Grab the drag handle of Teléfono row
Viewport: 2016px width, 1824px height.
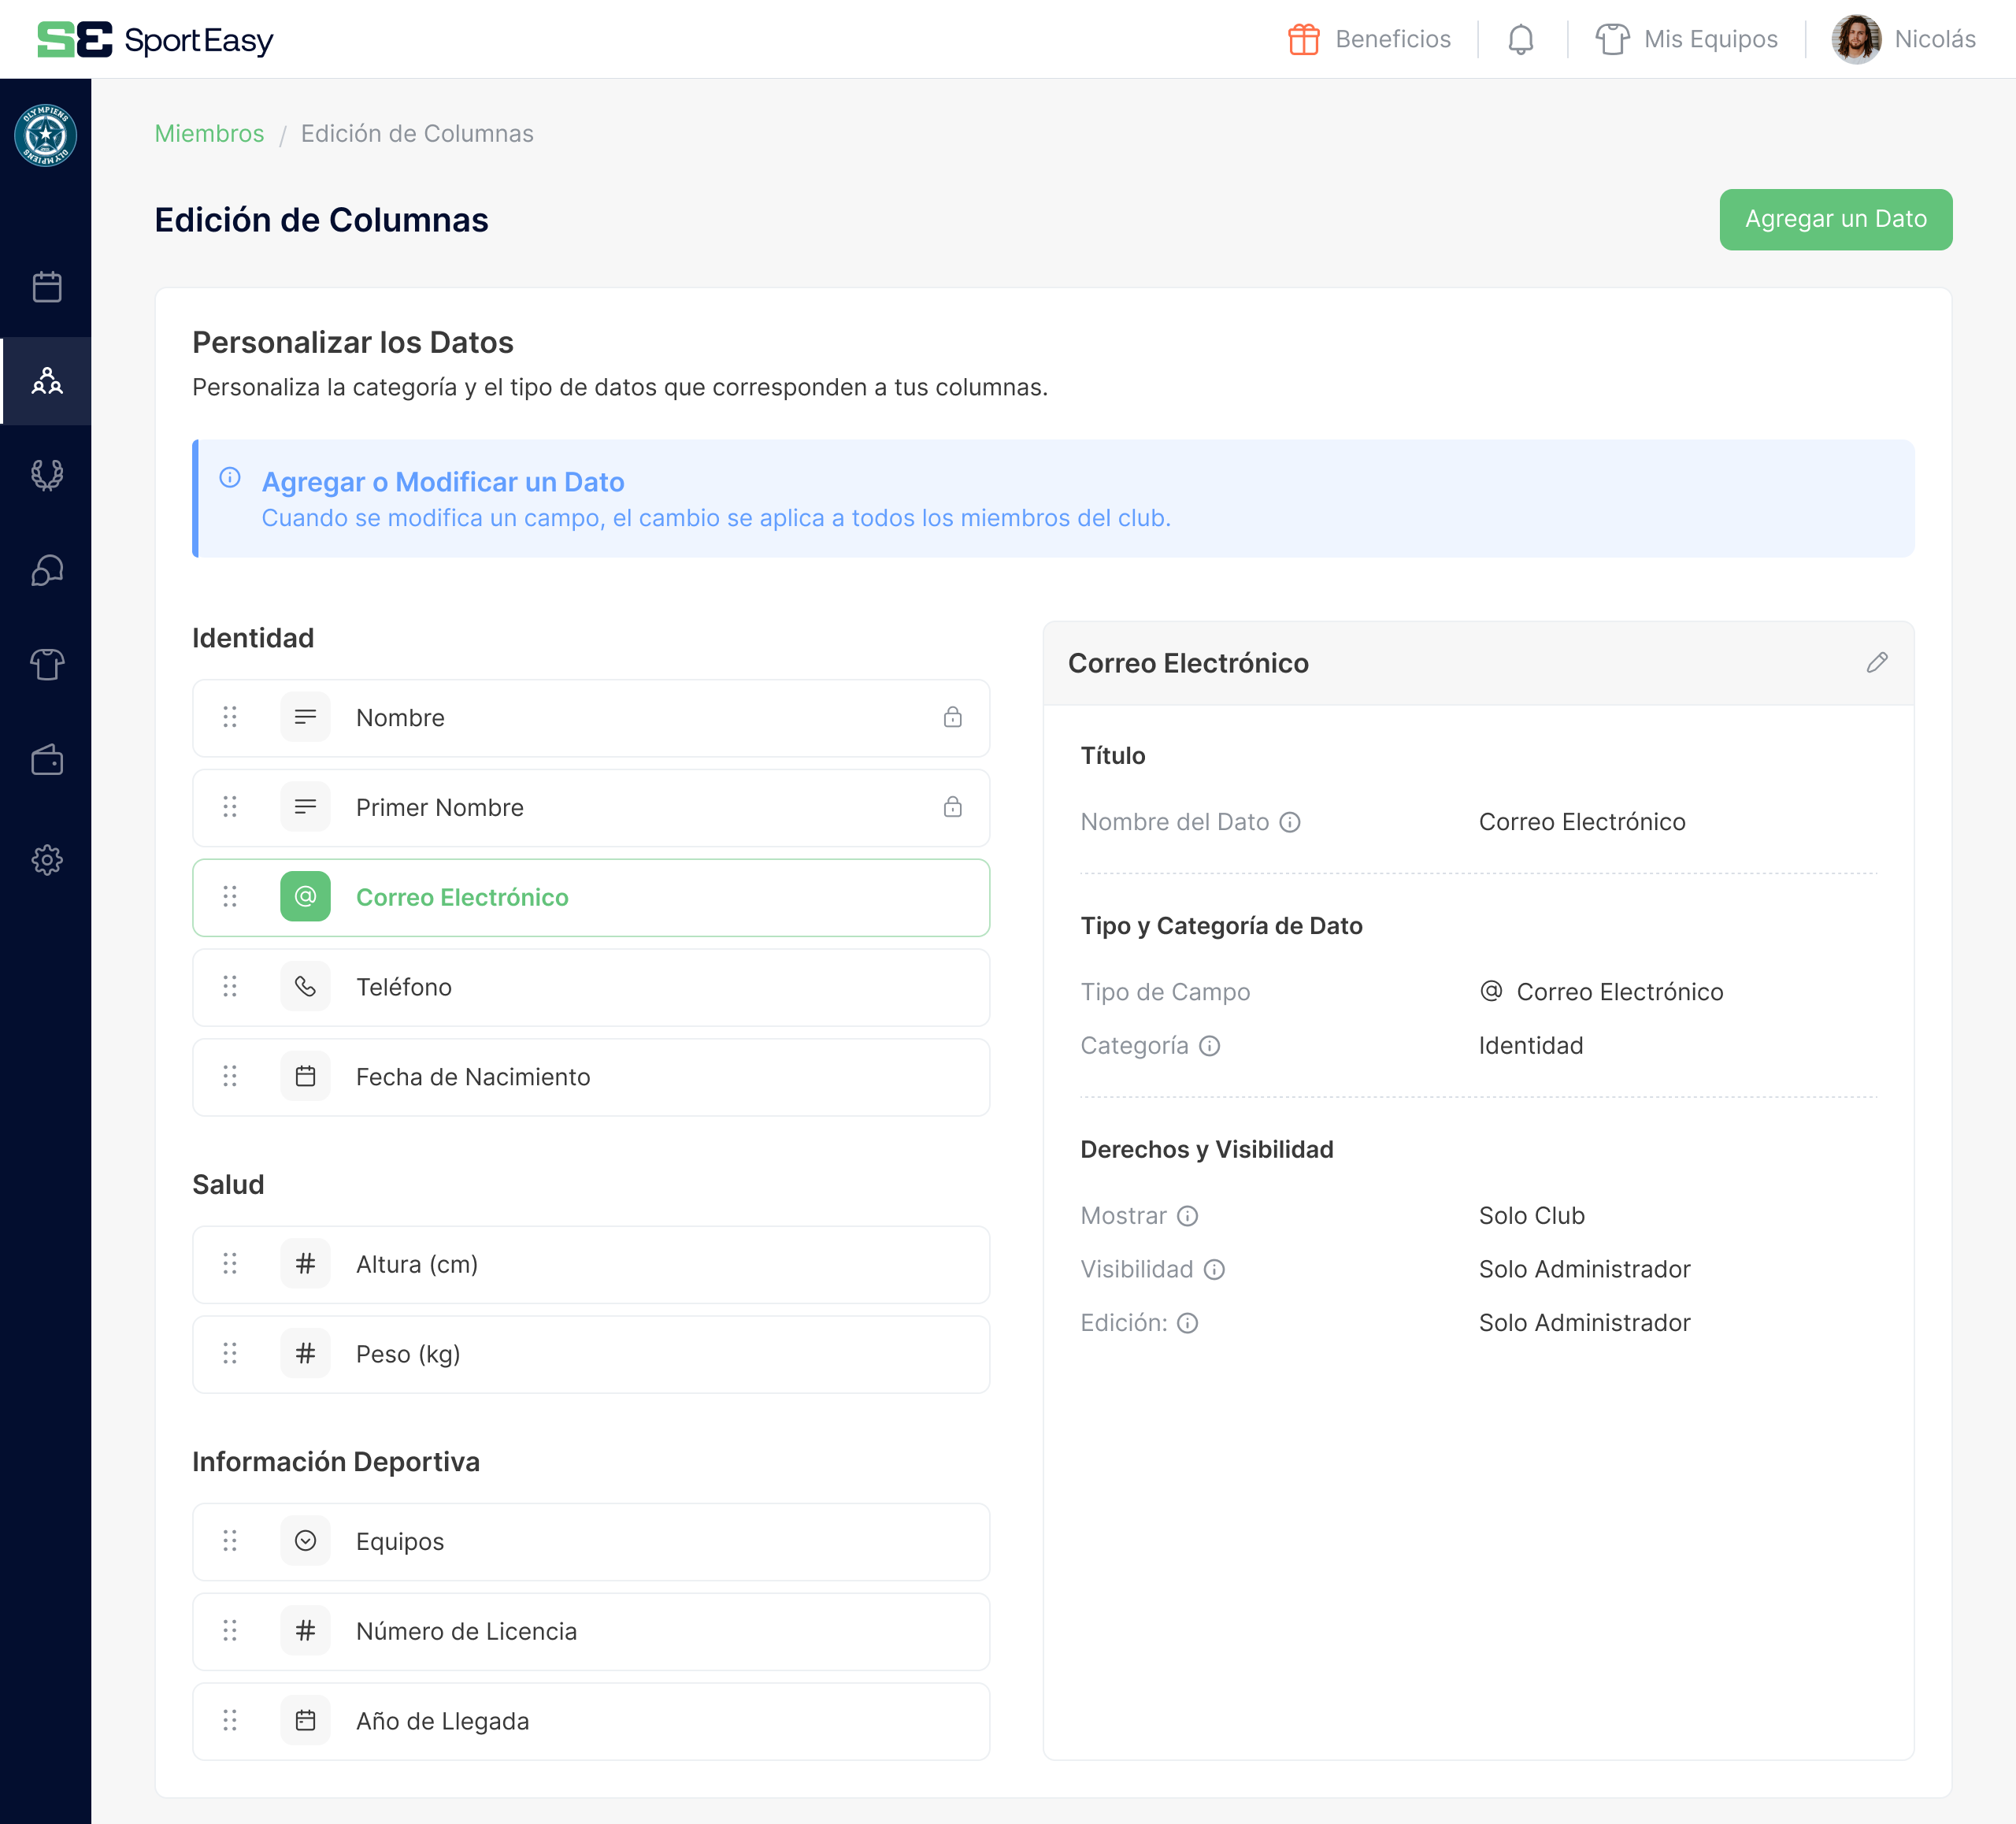(x=230, y=987)
